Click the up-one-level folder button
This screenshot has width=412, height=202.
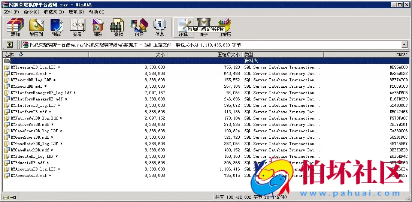[x=10, y=45]
